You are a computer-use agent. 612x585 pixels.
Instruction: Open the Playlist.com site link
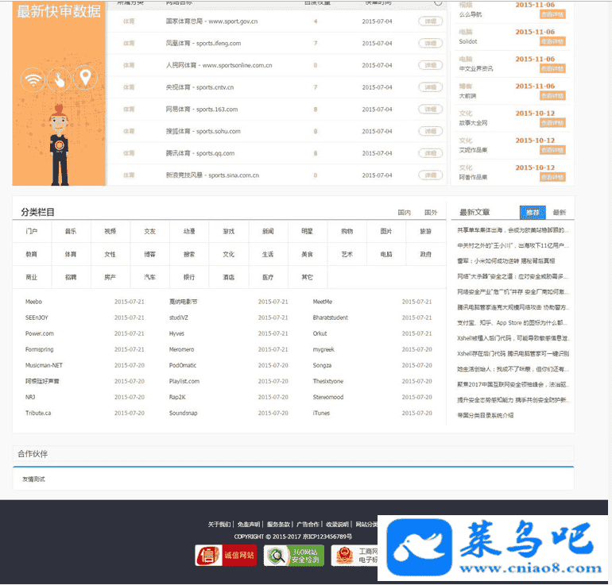[184, 381]
